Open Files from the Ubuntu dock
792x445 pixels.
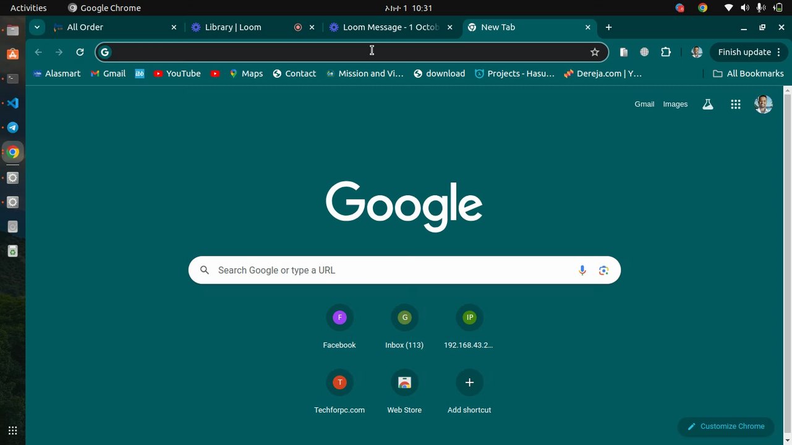point(12,30)
